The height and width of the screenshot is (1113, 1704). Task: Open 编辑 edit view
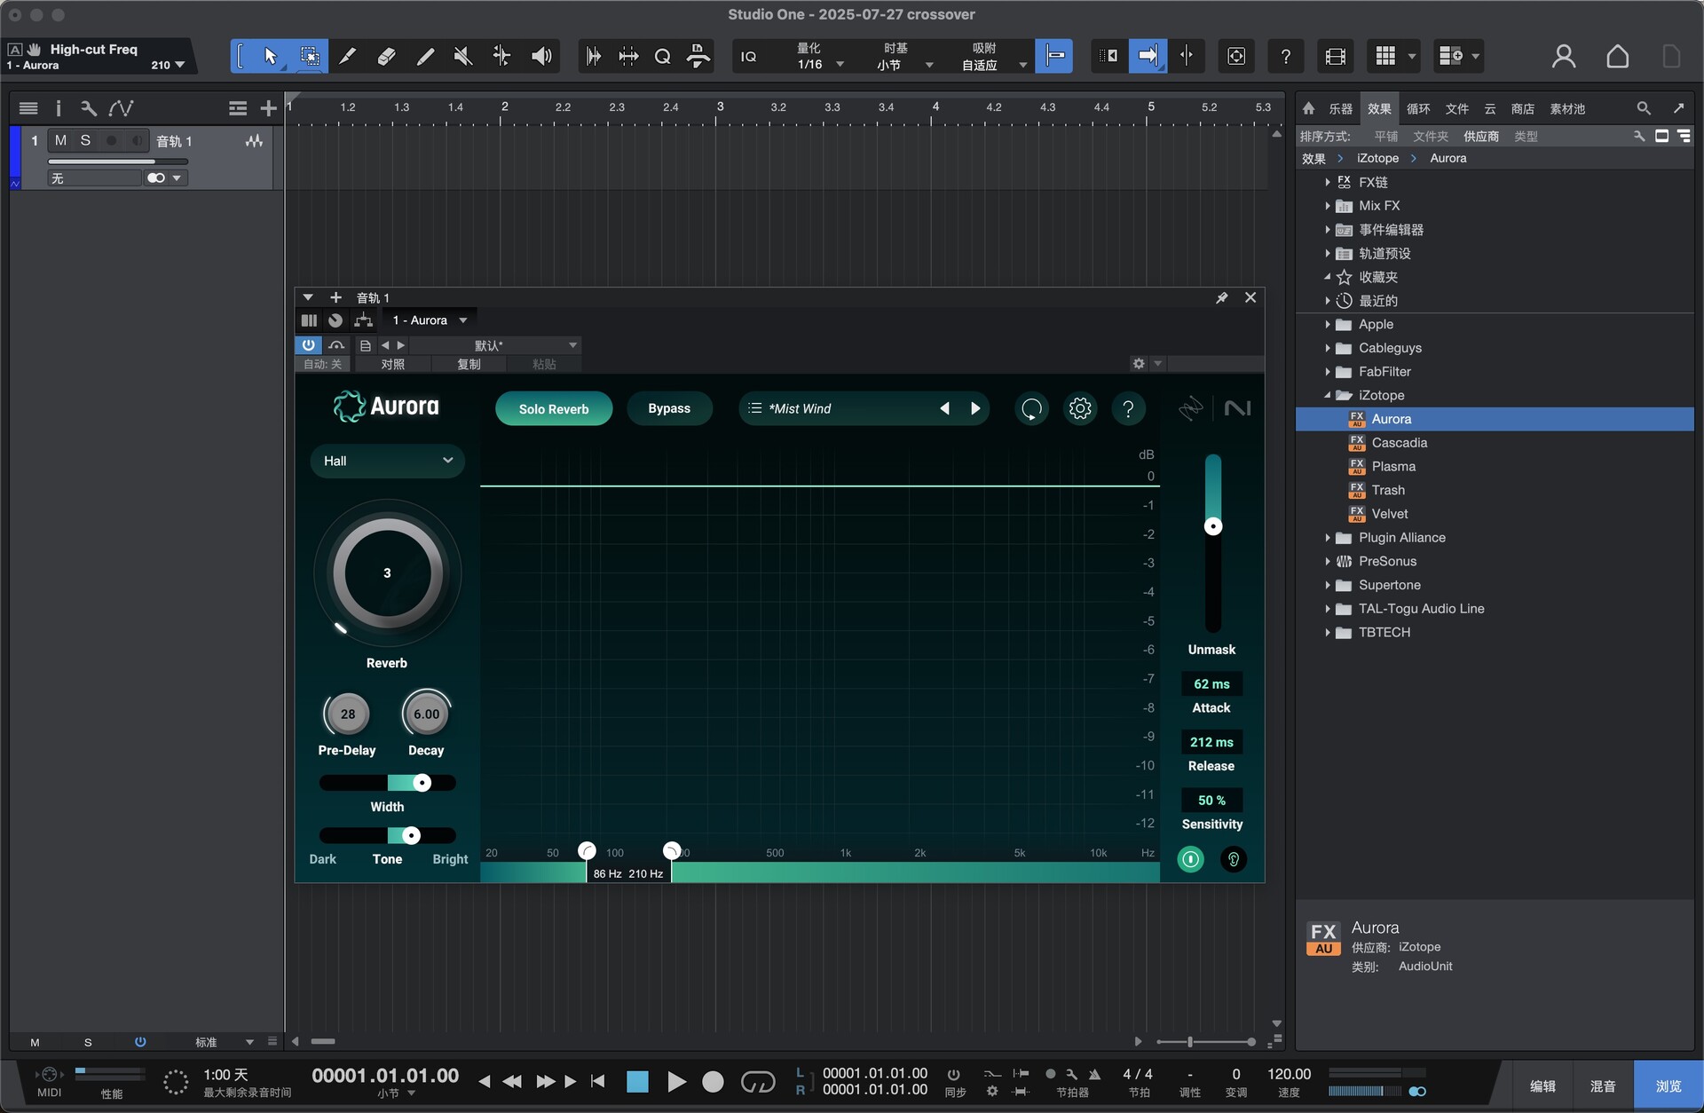(x=1542, y=1085)
